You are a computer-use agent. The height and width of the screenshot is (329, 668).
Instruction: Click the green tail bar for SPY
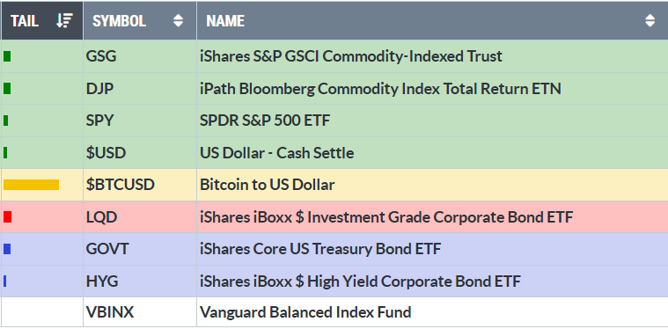pyautogui.click(x=5, y=121)
